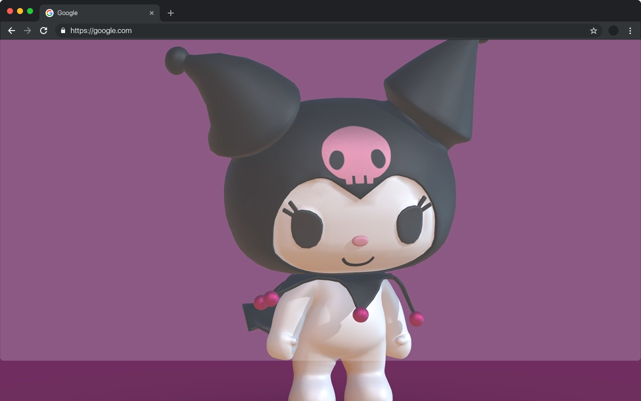This screenshot has width=641, height=401.
Task: Click the Google favicon in the tab
Action: tap(50, 13)
